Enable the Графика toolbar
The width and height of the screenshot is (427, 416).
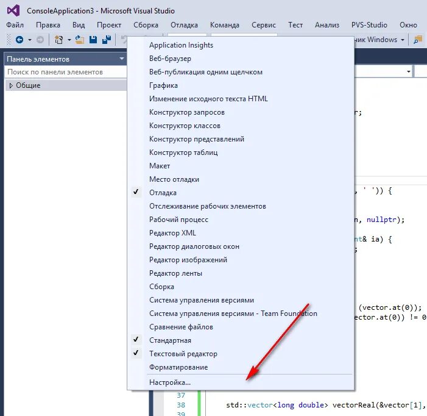pyautogui.click(x=241, y=85)
